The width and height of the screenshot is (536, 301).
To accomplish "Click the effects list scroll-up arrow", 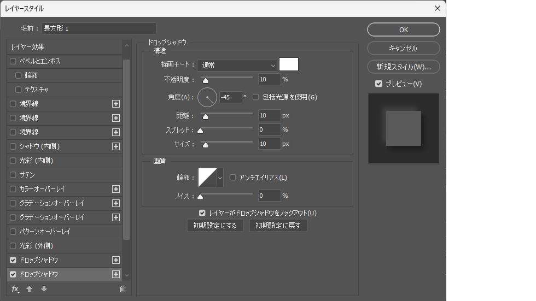I will tap(127, 45).
